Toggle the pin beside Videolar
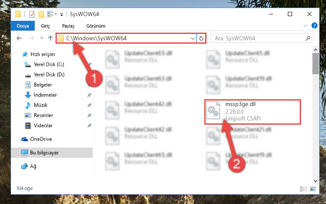326x204 pixels. [x=89, y=126]
